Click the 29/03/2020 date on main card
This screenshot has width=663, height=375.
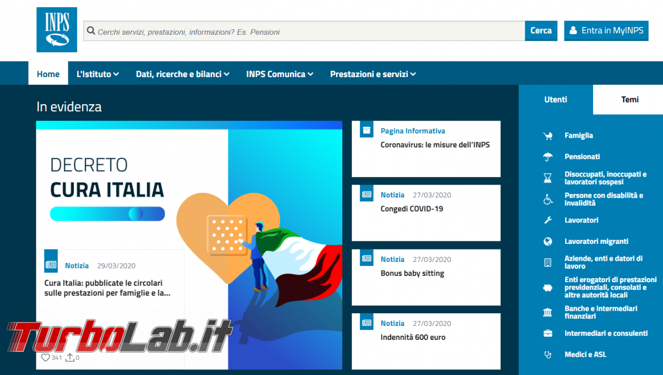[x=116, y=266]
